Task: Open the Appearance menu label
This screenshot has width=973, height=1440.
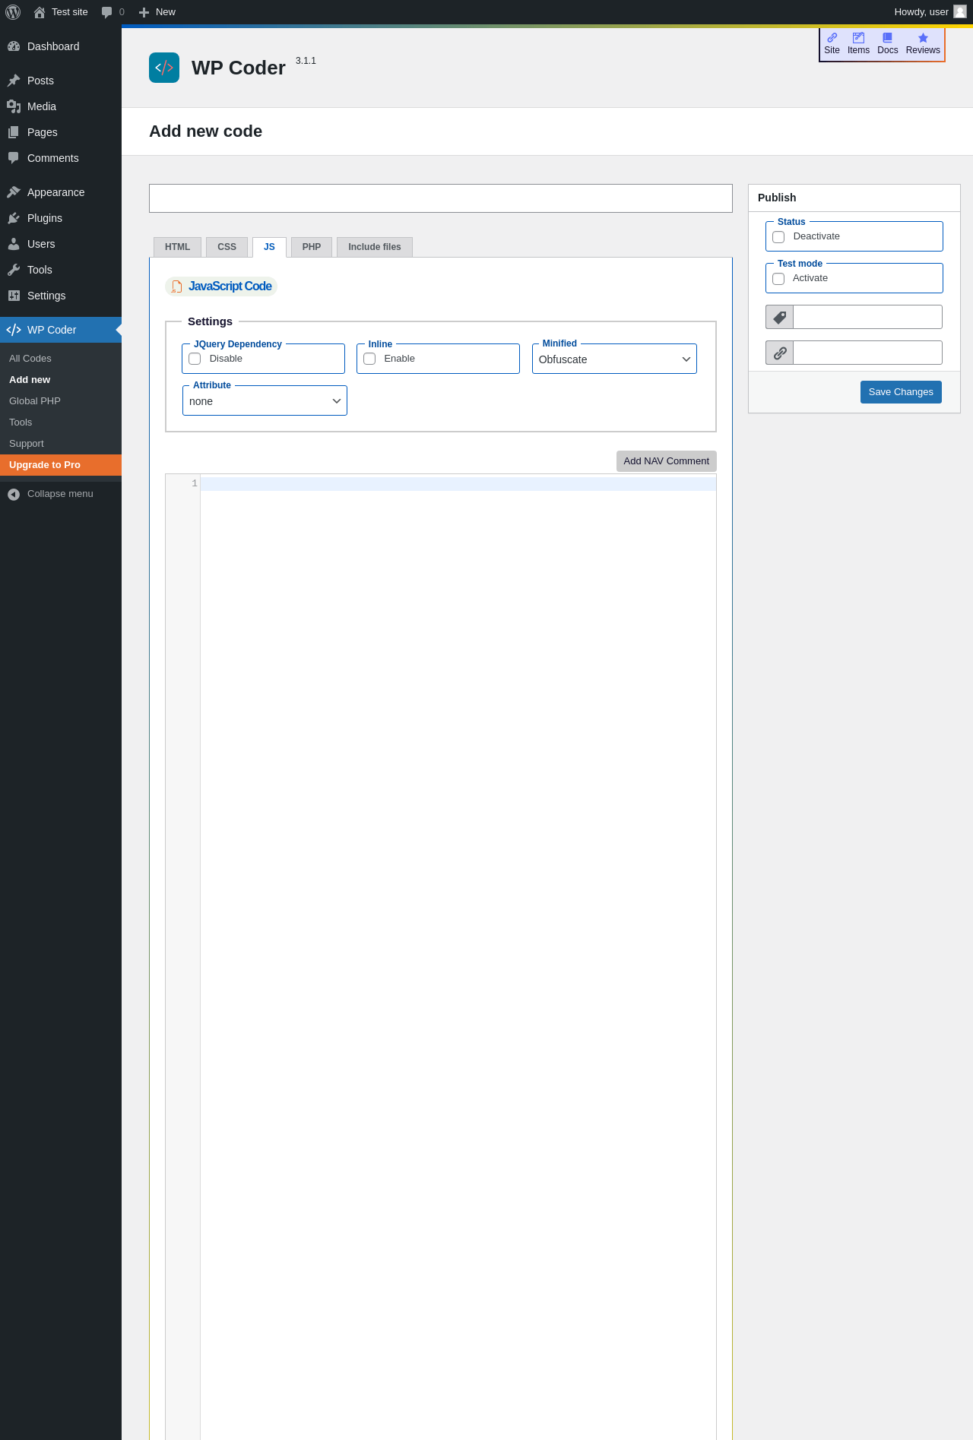Action: (x=56, y=192)
